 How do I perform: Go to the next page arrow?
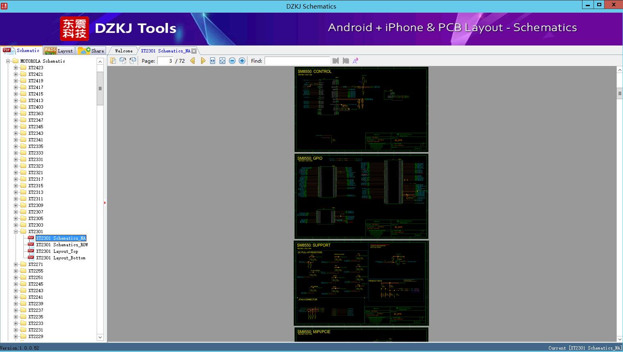[203, 61]
